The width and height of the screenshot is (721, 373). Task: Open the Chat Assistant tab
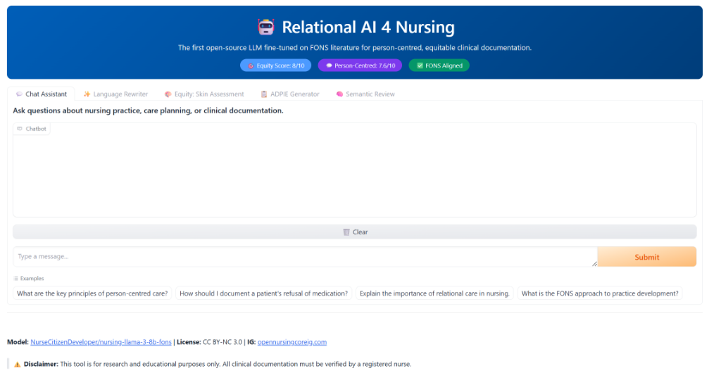pyautogui.click(x=42, y=94)
